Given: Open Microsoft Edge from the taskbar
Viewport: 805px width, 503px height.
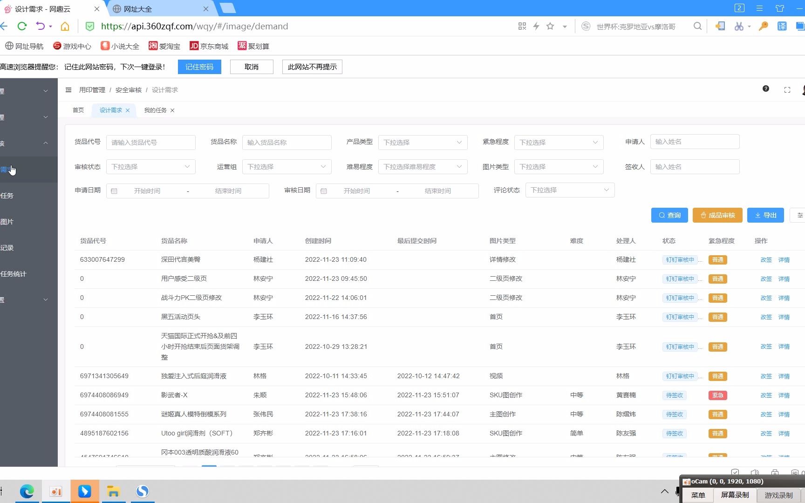Looking at the screenshot, I should tap(27, 491).
